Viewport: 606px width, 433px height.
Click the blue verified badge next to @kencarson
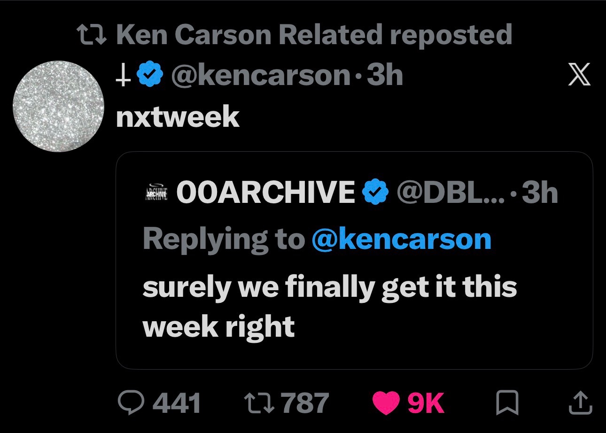coord(149,75)
